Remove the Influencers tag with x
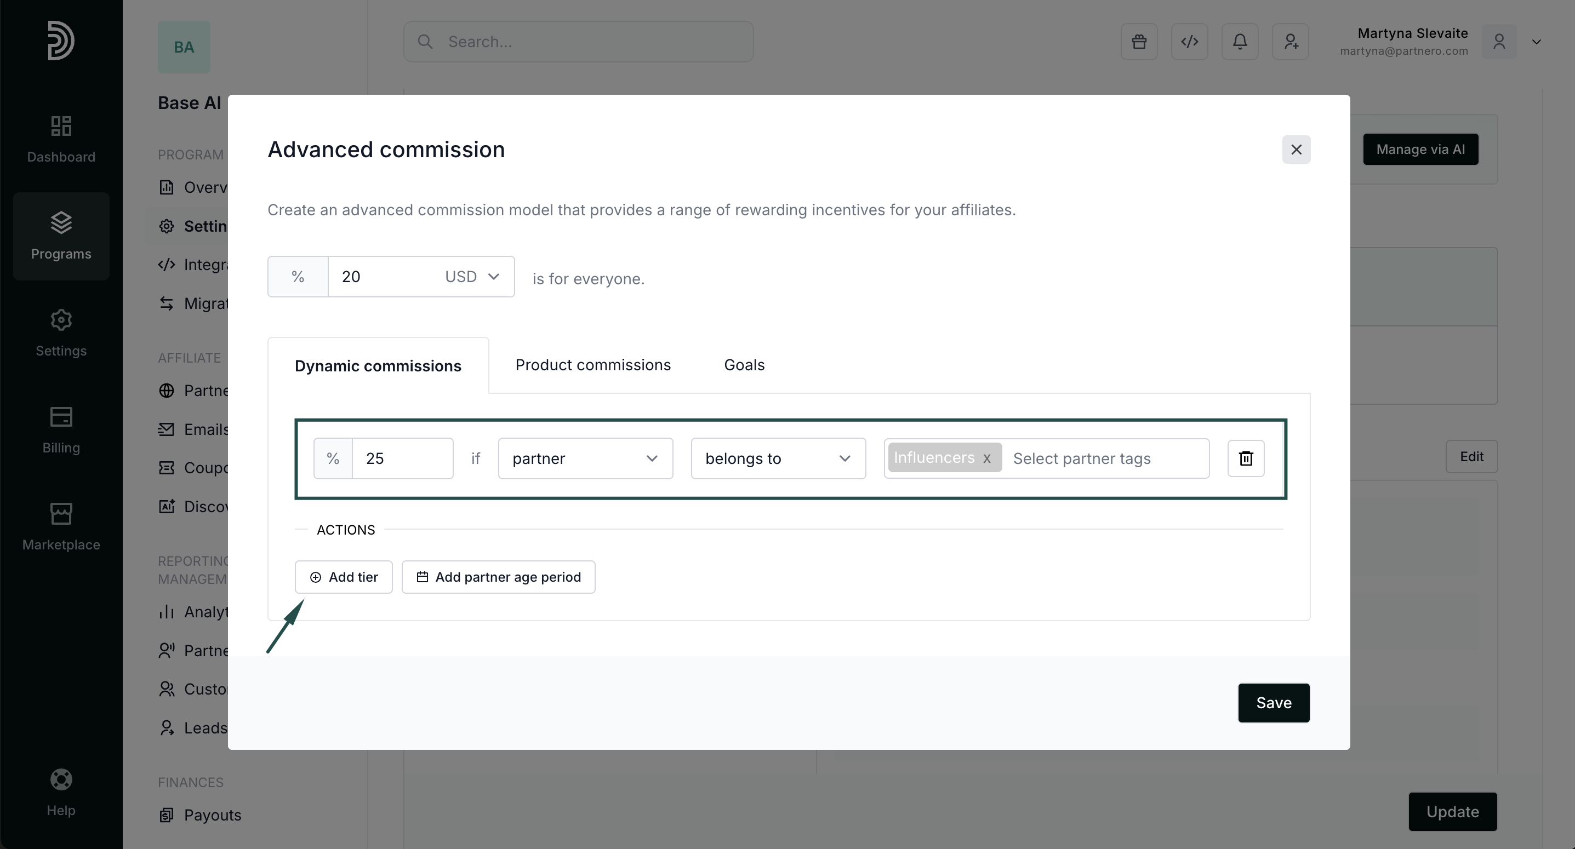1575x849 pixels. (x=987, y=458)
